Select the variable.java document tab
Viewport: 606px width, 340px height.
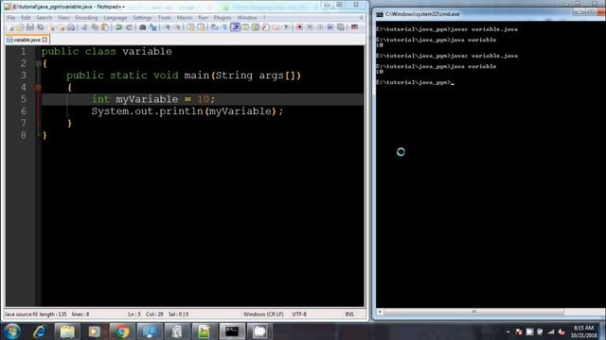(27, 40)
